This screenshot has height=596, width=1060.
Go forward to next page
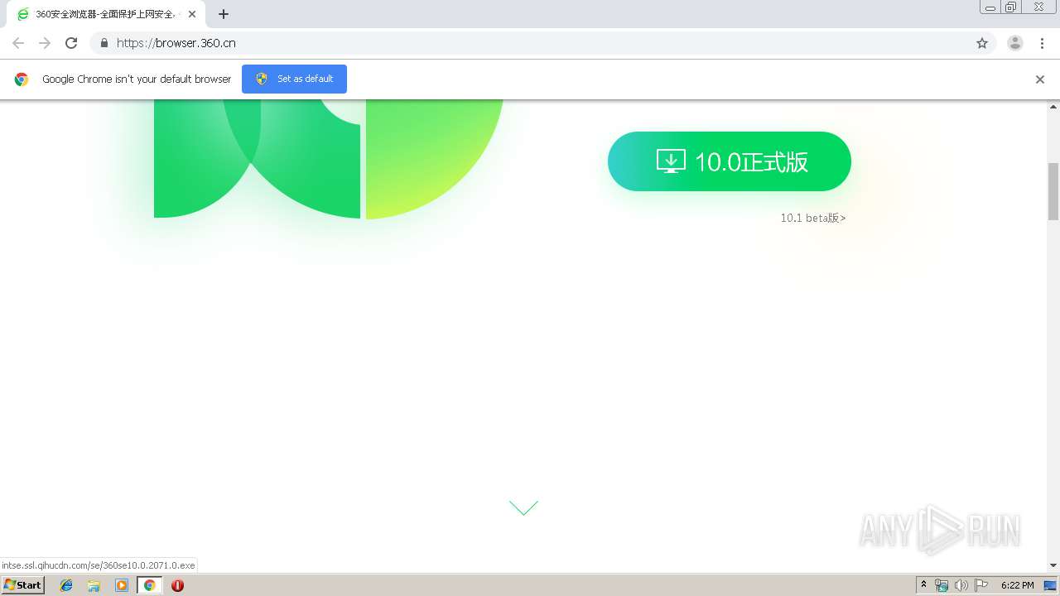pos(45,43)
